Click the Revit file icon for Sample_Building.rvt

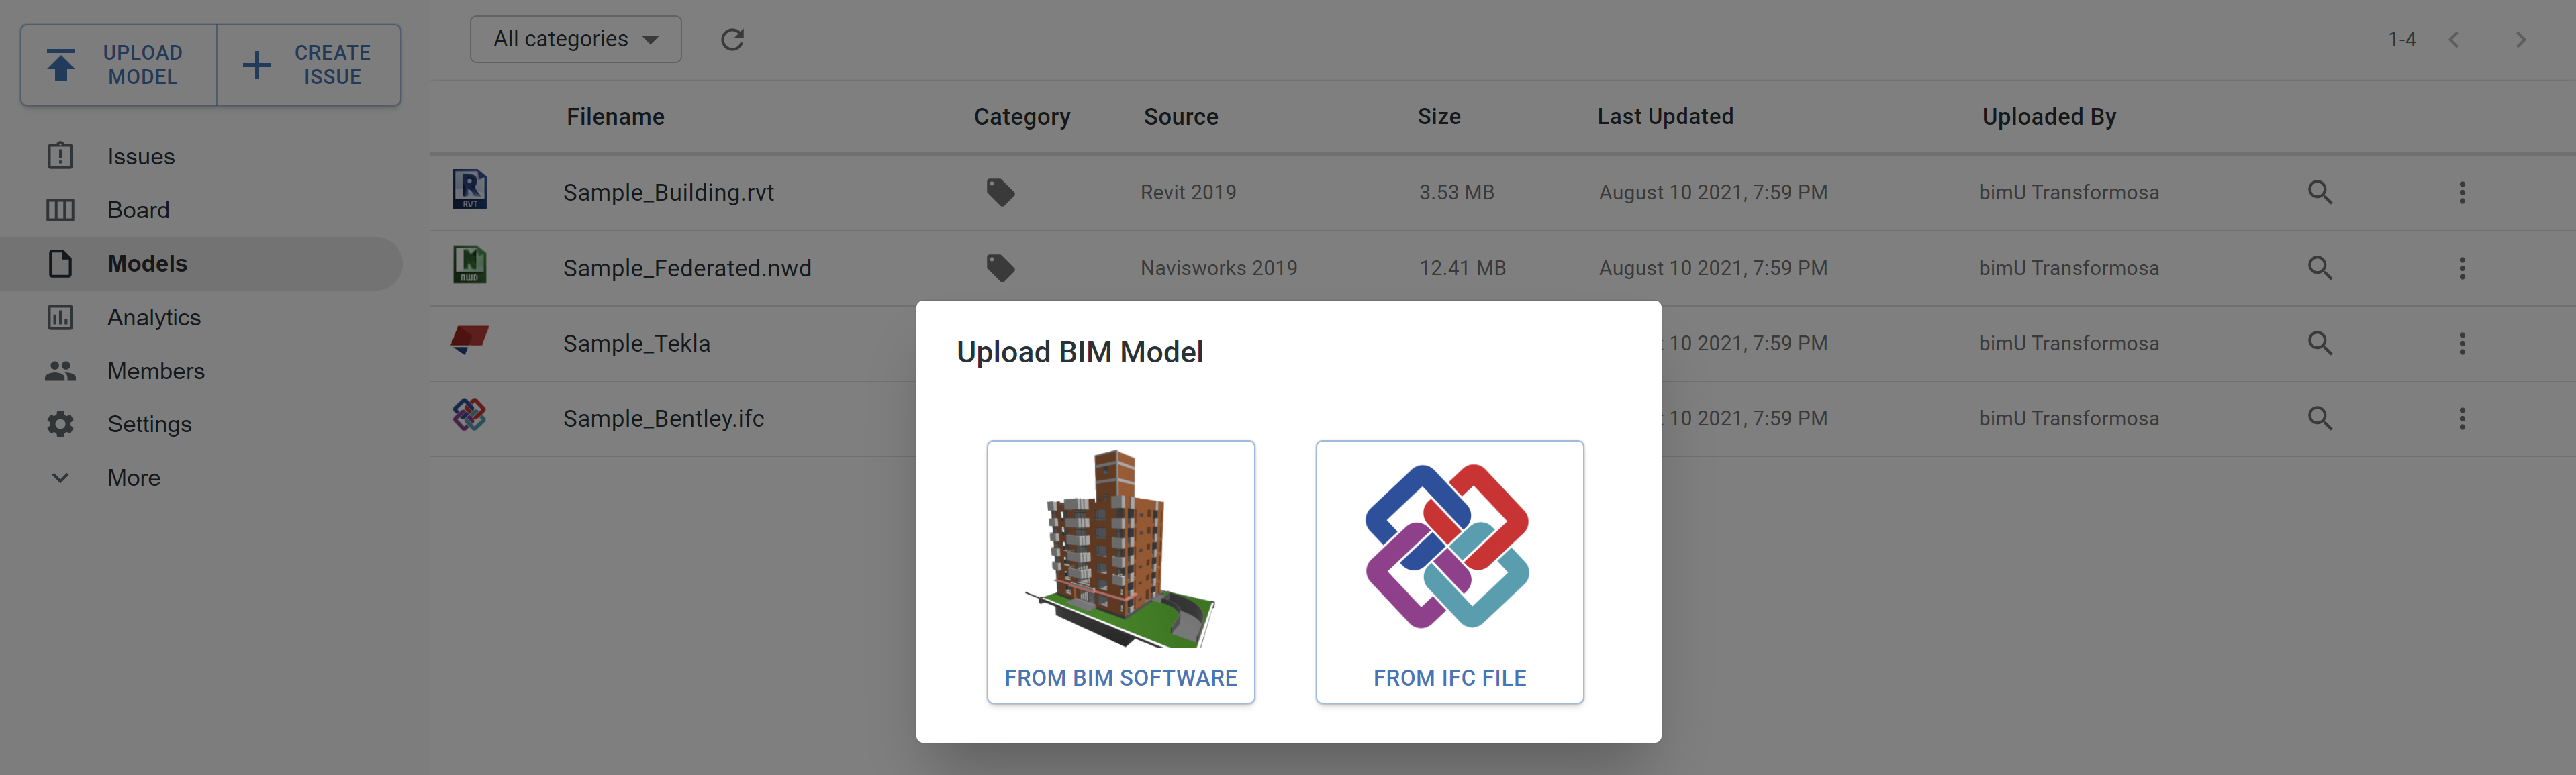tap(470, 190)
